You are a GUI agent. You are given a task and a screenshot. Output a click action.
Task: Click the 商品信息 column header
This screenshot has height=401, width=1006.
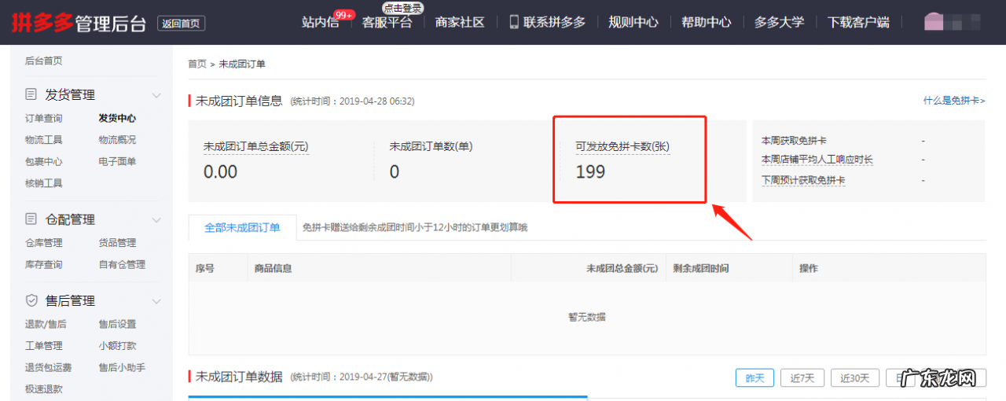coord(273,269)
